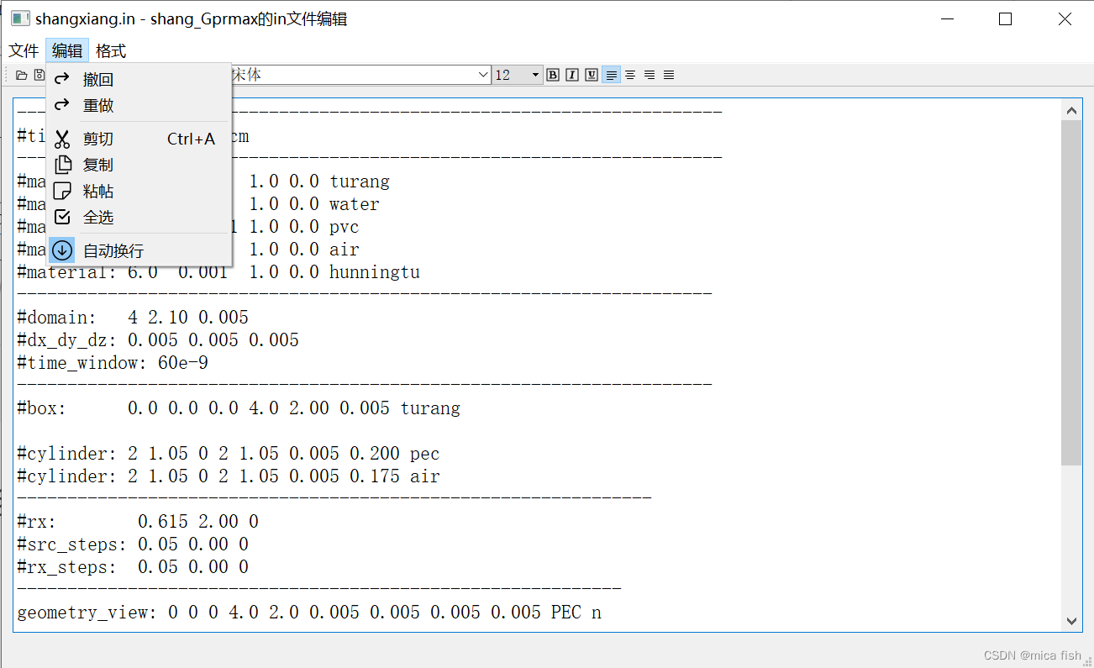This screenshot has height=668, width=1094.
Task: Choose 复制 from the edit menu
Action: [139, 165]
